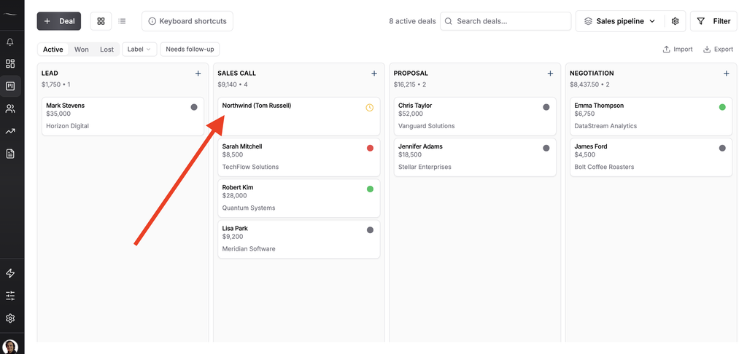Switch to list view
The image size is (747, 354).
pyautogui.click(x=122, y=21)
